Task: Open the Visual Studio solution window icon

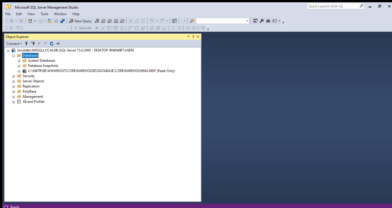Action: [x=255, y=21]
